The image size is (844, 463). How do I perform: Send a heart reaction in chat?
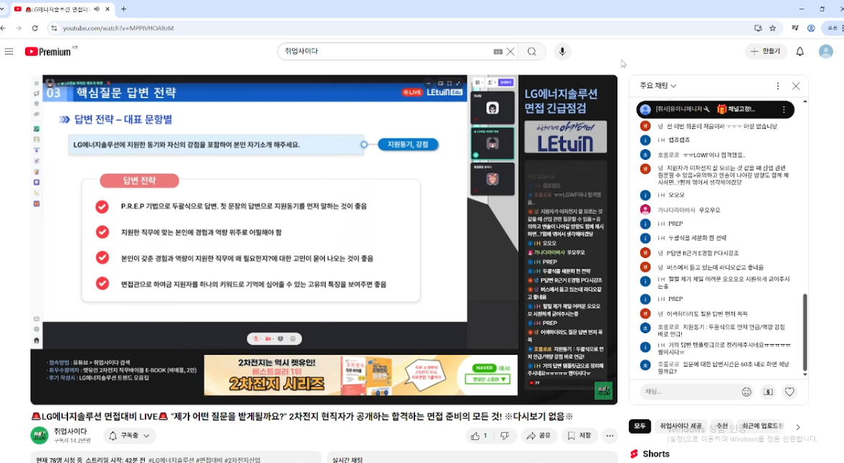(x=790, y=392)
